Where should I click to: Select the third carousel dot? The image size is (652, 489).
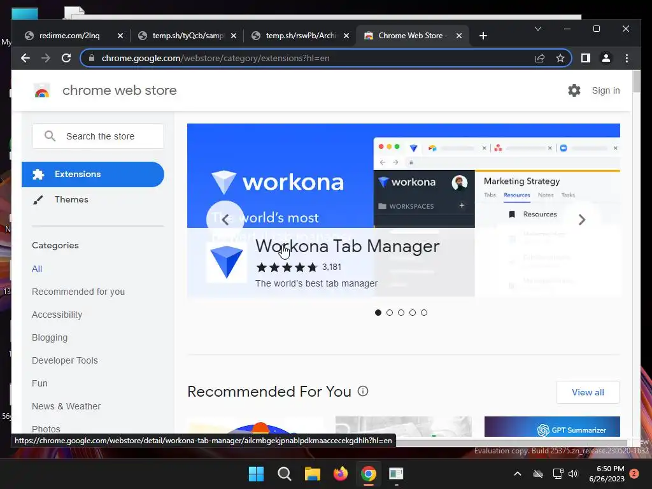coord(401,313)
